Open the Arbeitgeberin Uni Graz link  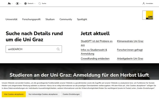(130, 59)
